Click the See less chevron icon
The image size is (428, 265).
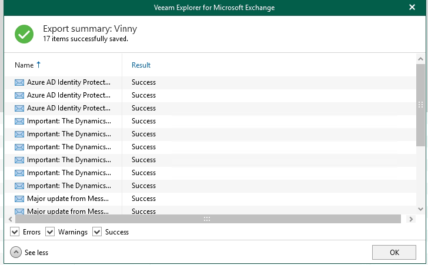(x=16, y=252)
